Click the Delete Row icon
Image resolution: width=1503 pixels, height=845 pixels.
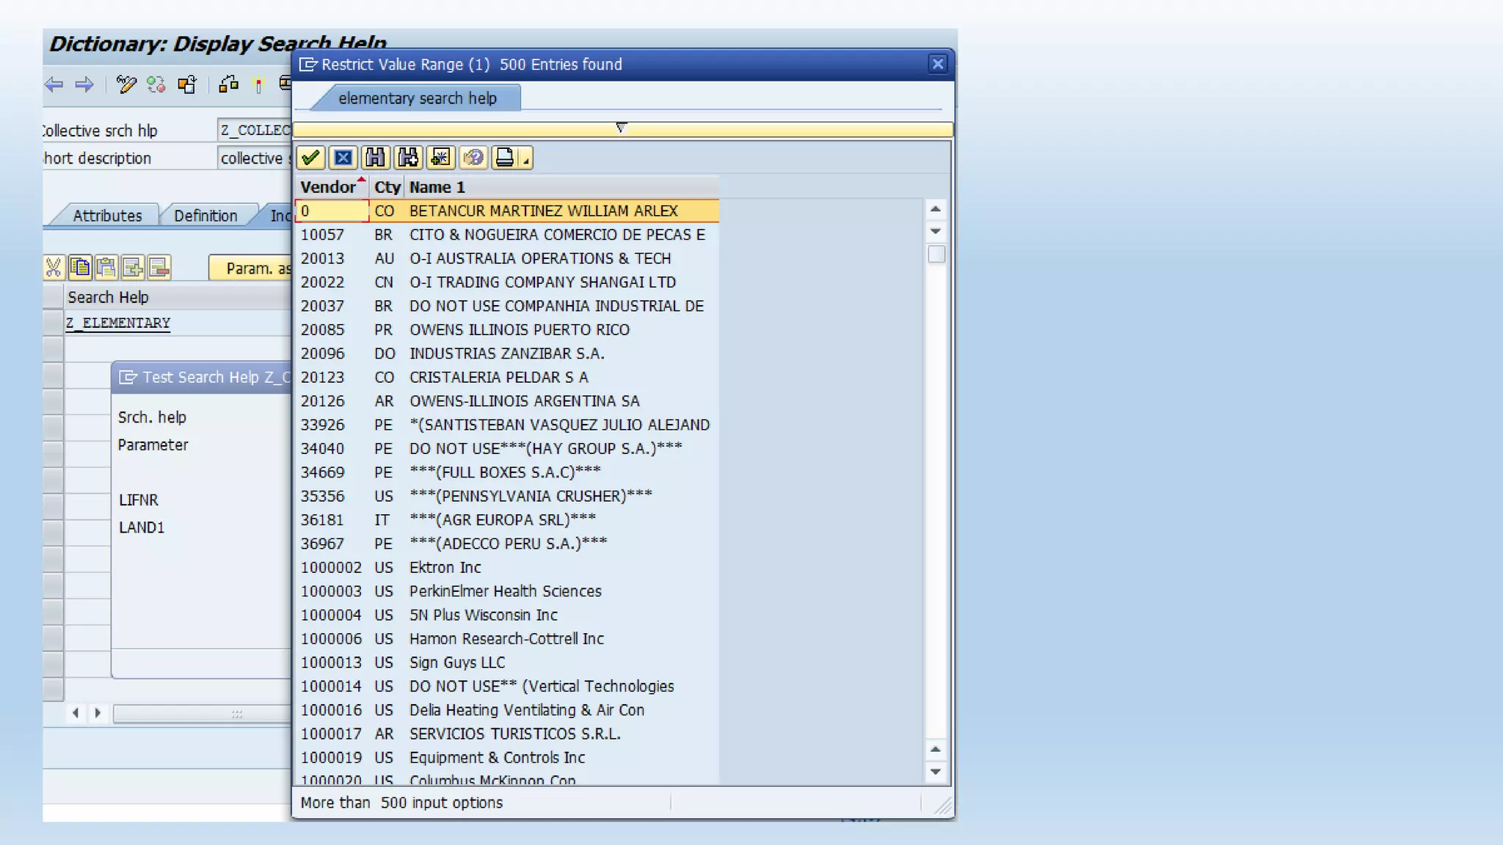159,268
